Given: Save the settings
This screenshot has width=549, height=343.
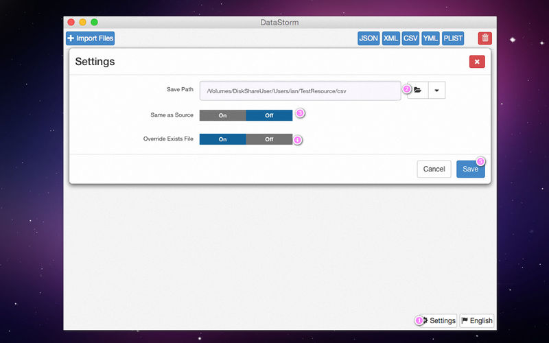Looking at the screenshot, I should point(470,169).
